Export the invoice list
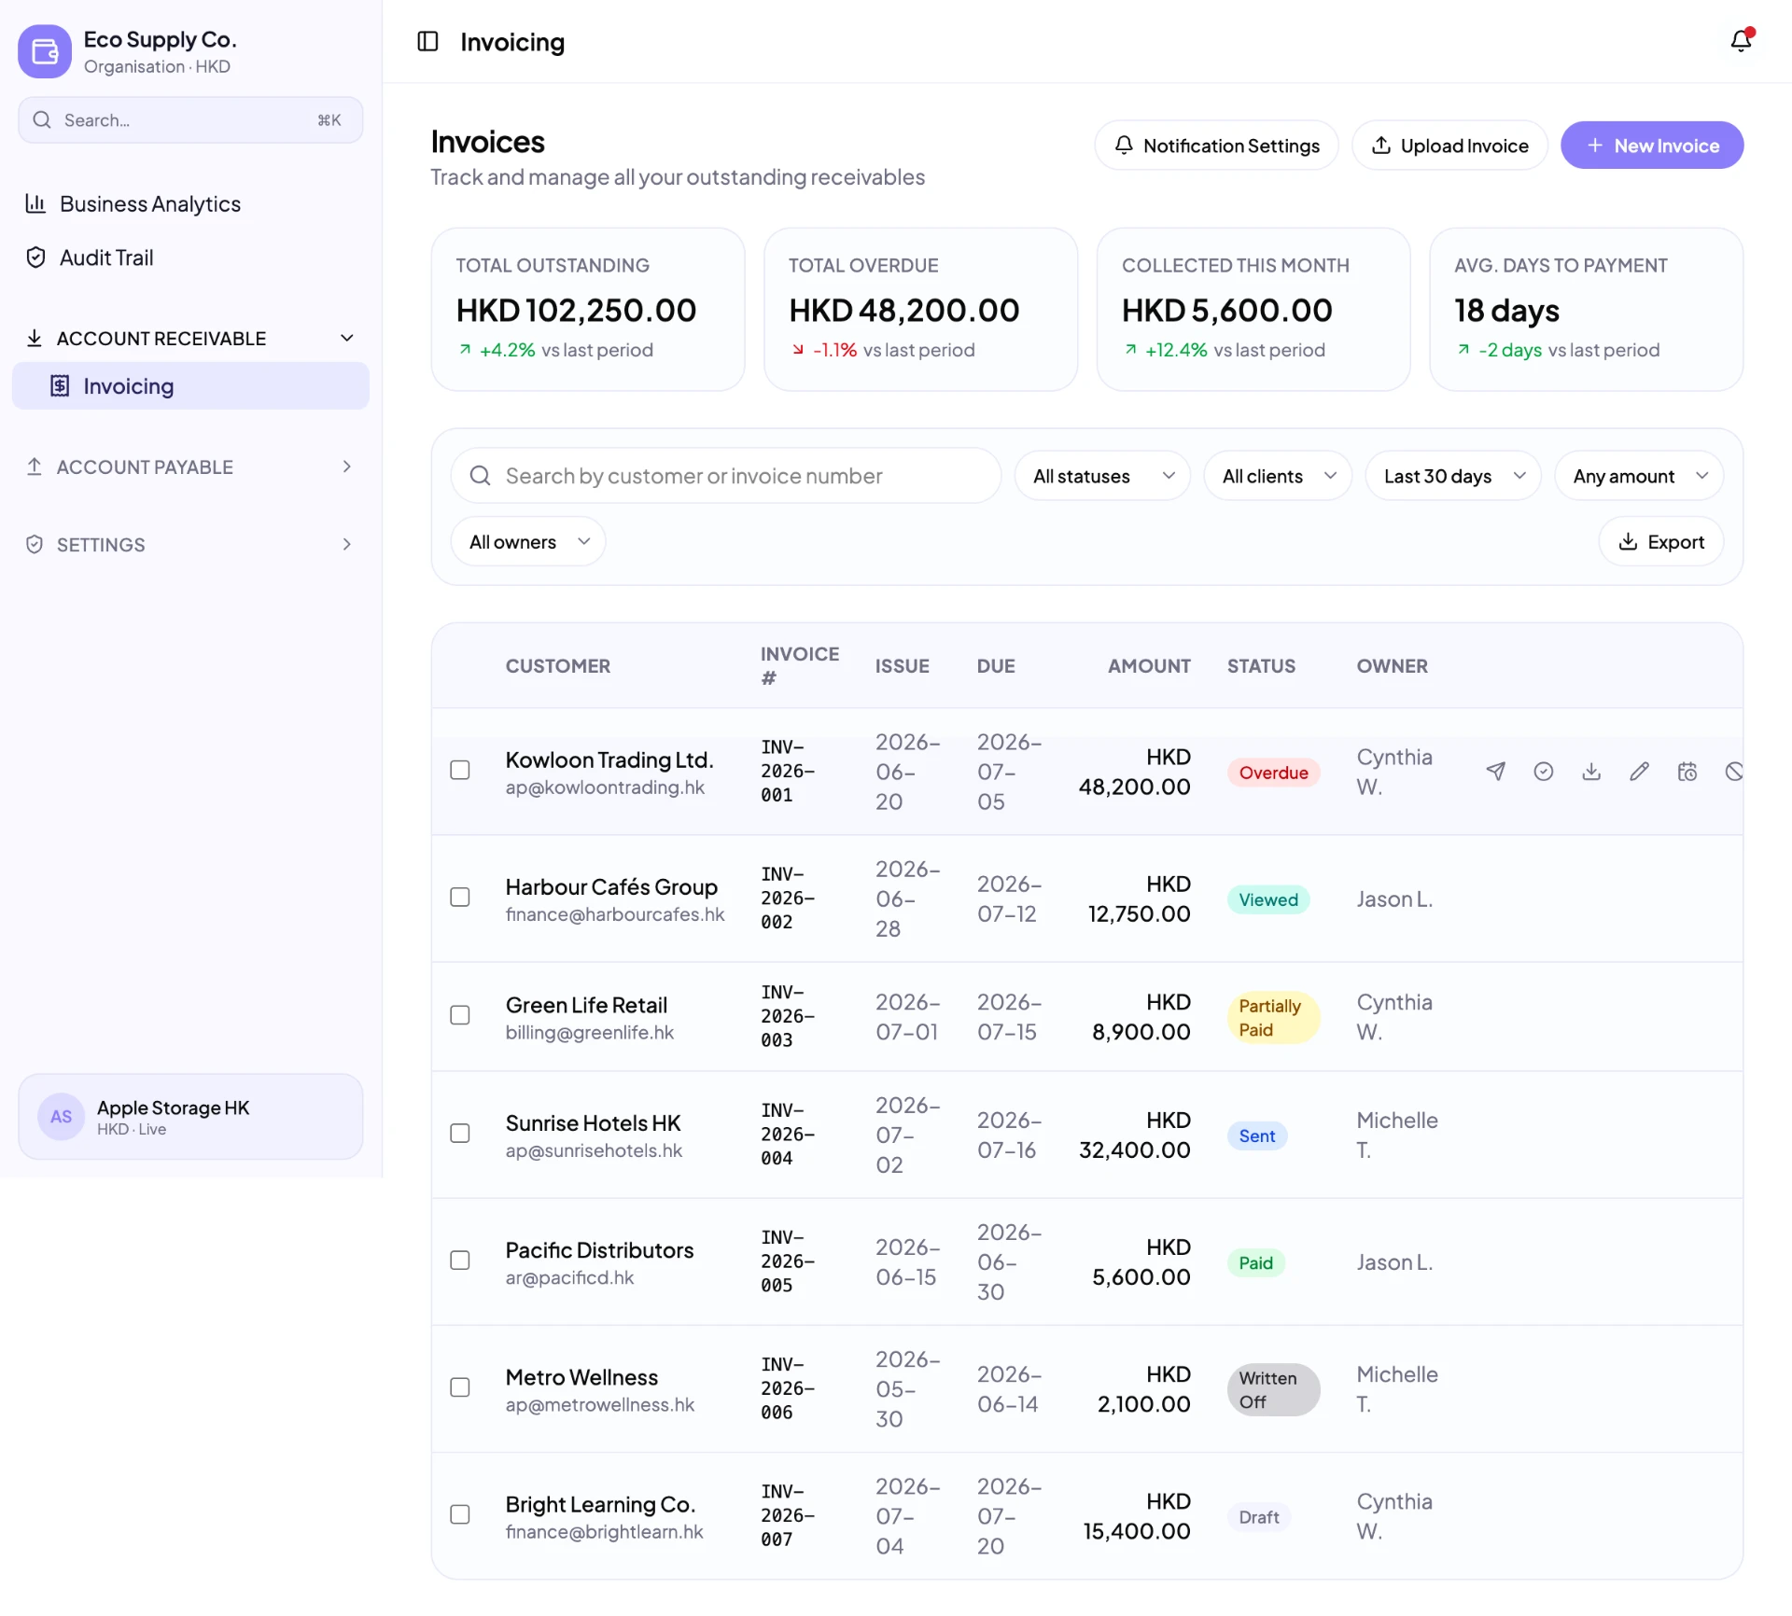Viewport: 1792px width, 1616px height. point(1661,542)
